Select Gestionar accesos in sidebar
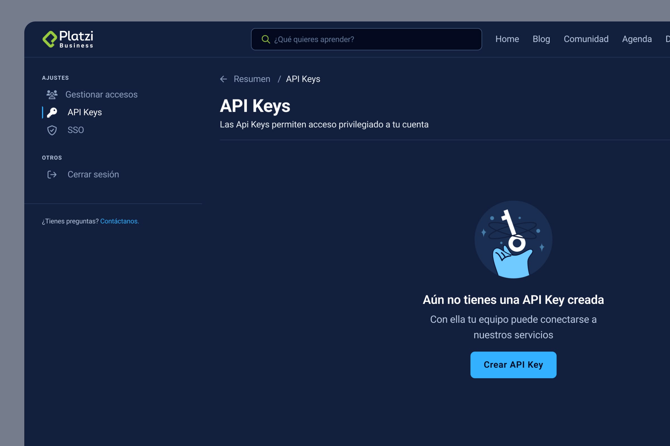This screenshot has width=670, height=446. coord(101,94)
